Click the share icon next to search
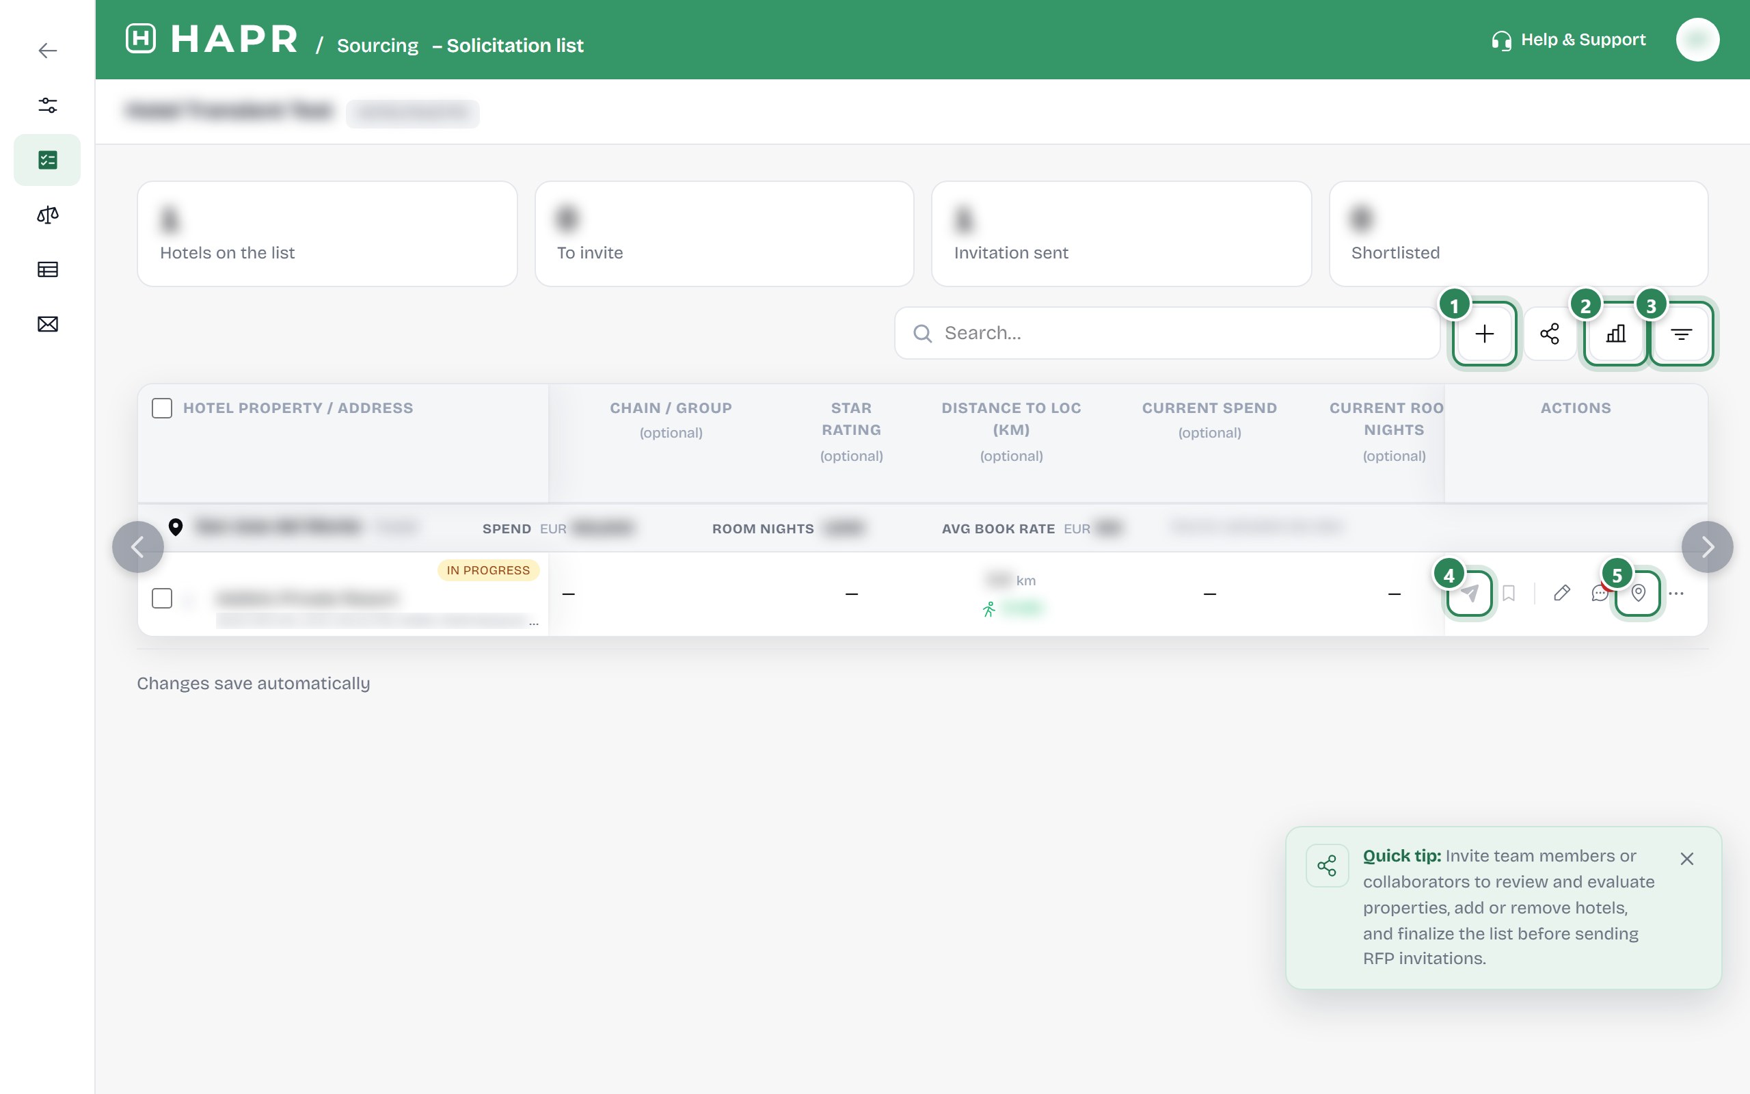 [1550, 334]
